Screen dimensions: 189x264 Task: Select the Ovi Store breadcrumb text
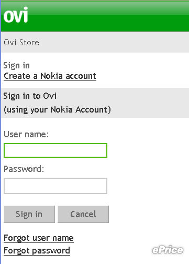pyautogui.click(x=21, y=43)
